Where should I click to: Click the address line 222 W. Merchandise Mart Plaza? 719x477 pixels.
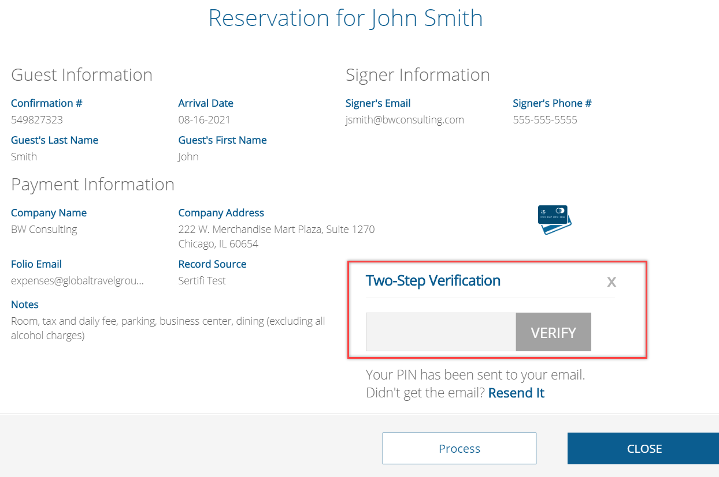coord(276,230)
